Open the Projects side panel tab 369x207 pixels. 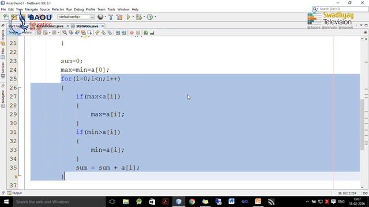[3, 37]
